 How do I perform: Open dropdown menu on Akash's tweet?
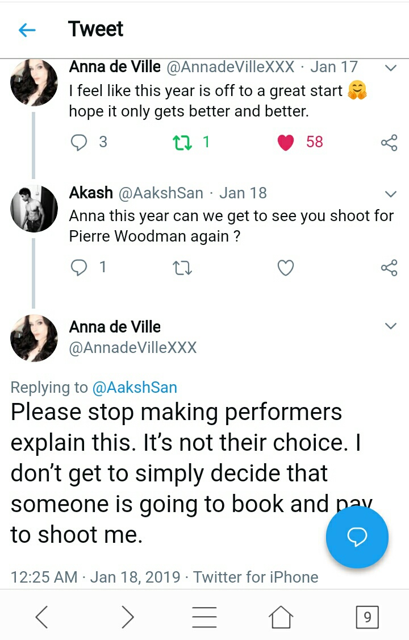click(390, 194)
